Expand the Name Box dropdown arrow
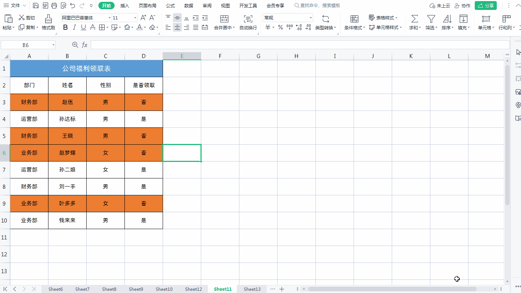Viewport: 521px width, 293px height. tap(53, 45)
